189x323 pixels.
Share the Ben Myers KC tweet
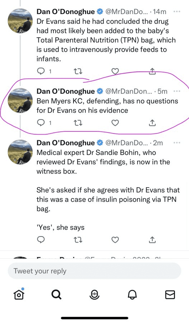(152, 123)
